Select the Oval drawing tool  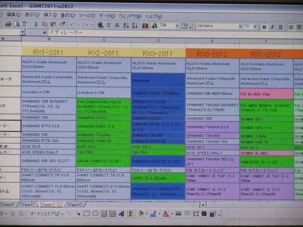tap(95, 213)
